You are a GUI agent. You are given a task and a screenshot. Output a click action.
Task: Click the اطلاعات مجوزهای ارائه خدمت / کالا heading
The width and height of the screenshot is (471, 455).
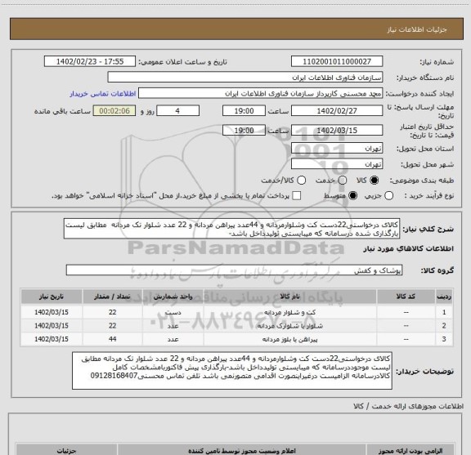(409, 406)
